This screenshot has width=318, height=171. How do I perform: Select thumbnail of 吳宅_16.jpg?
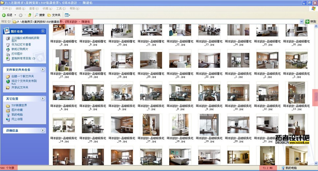tap(122, 125)
